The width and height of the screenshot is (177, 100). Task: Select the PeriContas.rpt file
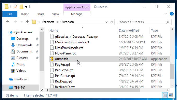point(65,76)
